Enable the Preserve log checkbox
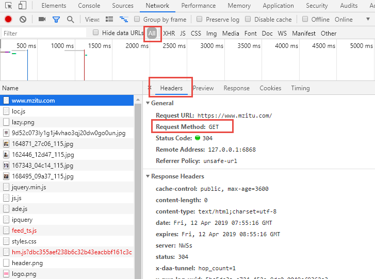 pos(199,20)
